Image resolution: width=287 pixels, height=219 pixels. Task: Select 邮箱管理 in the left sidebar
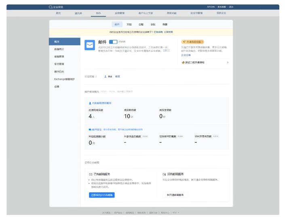pyautogui.click(x=59, y=56)
